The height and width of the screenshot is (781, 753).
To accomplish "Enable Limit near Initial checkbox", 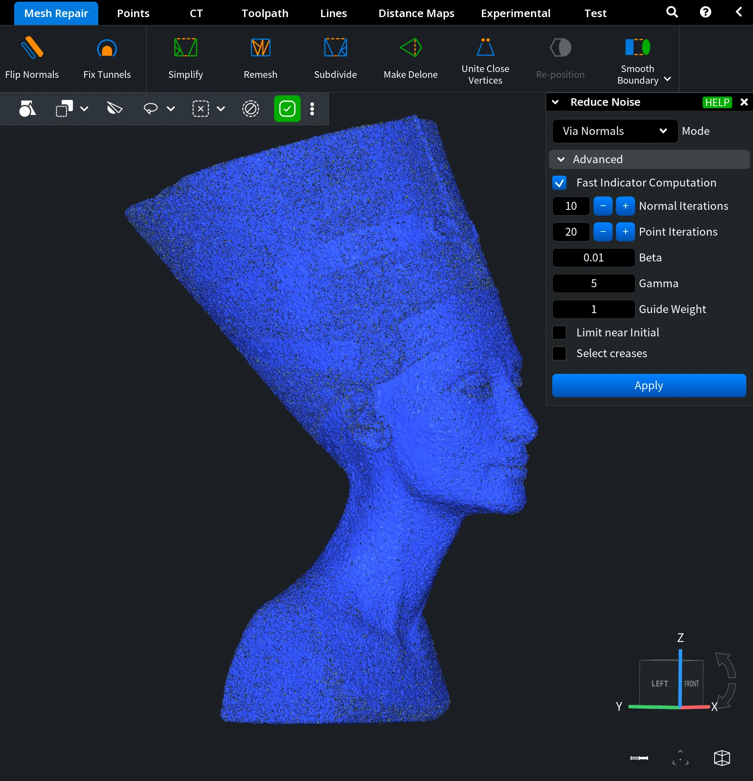I will pyautogui.click(x=559, y=333).
